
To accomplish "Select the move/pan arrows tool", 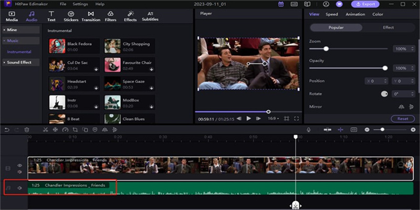I will coord(55,130).
